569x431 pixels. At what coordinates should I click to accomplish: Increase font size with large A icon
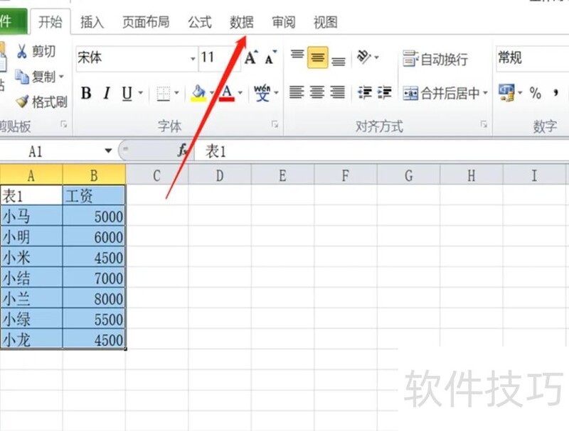click(251, 58)
